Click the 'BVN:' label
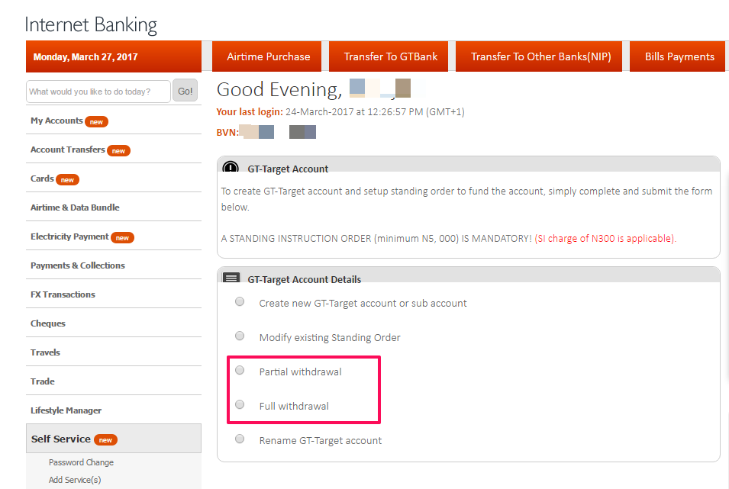Image resolution: width=729 pixels, height=489 pixels. [227, 132]
